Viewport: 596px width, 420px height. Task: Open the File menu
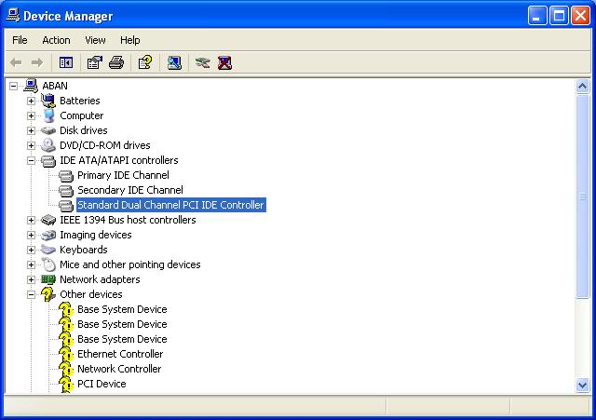pyautogui.click(x=20, y=40)
